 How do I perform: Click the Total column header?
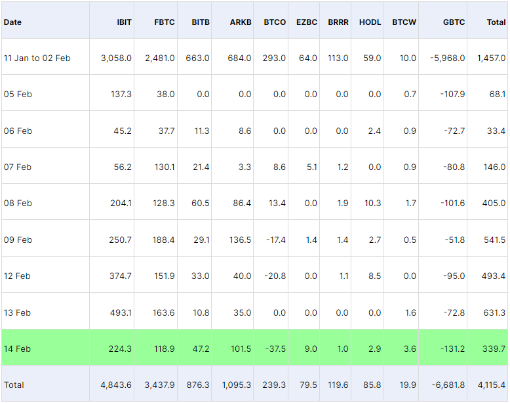(496, 22)
